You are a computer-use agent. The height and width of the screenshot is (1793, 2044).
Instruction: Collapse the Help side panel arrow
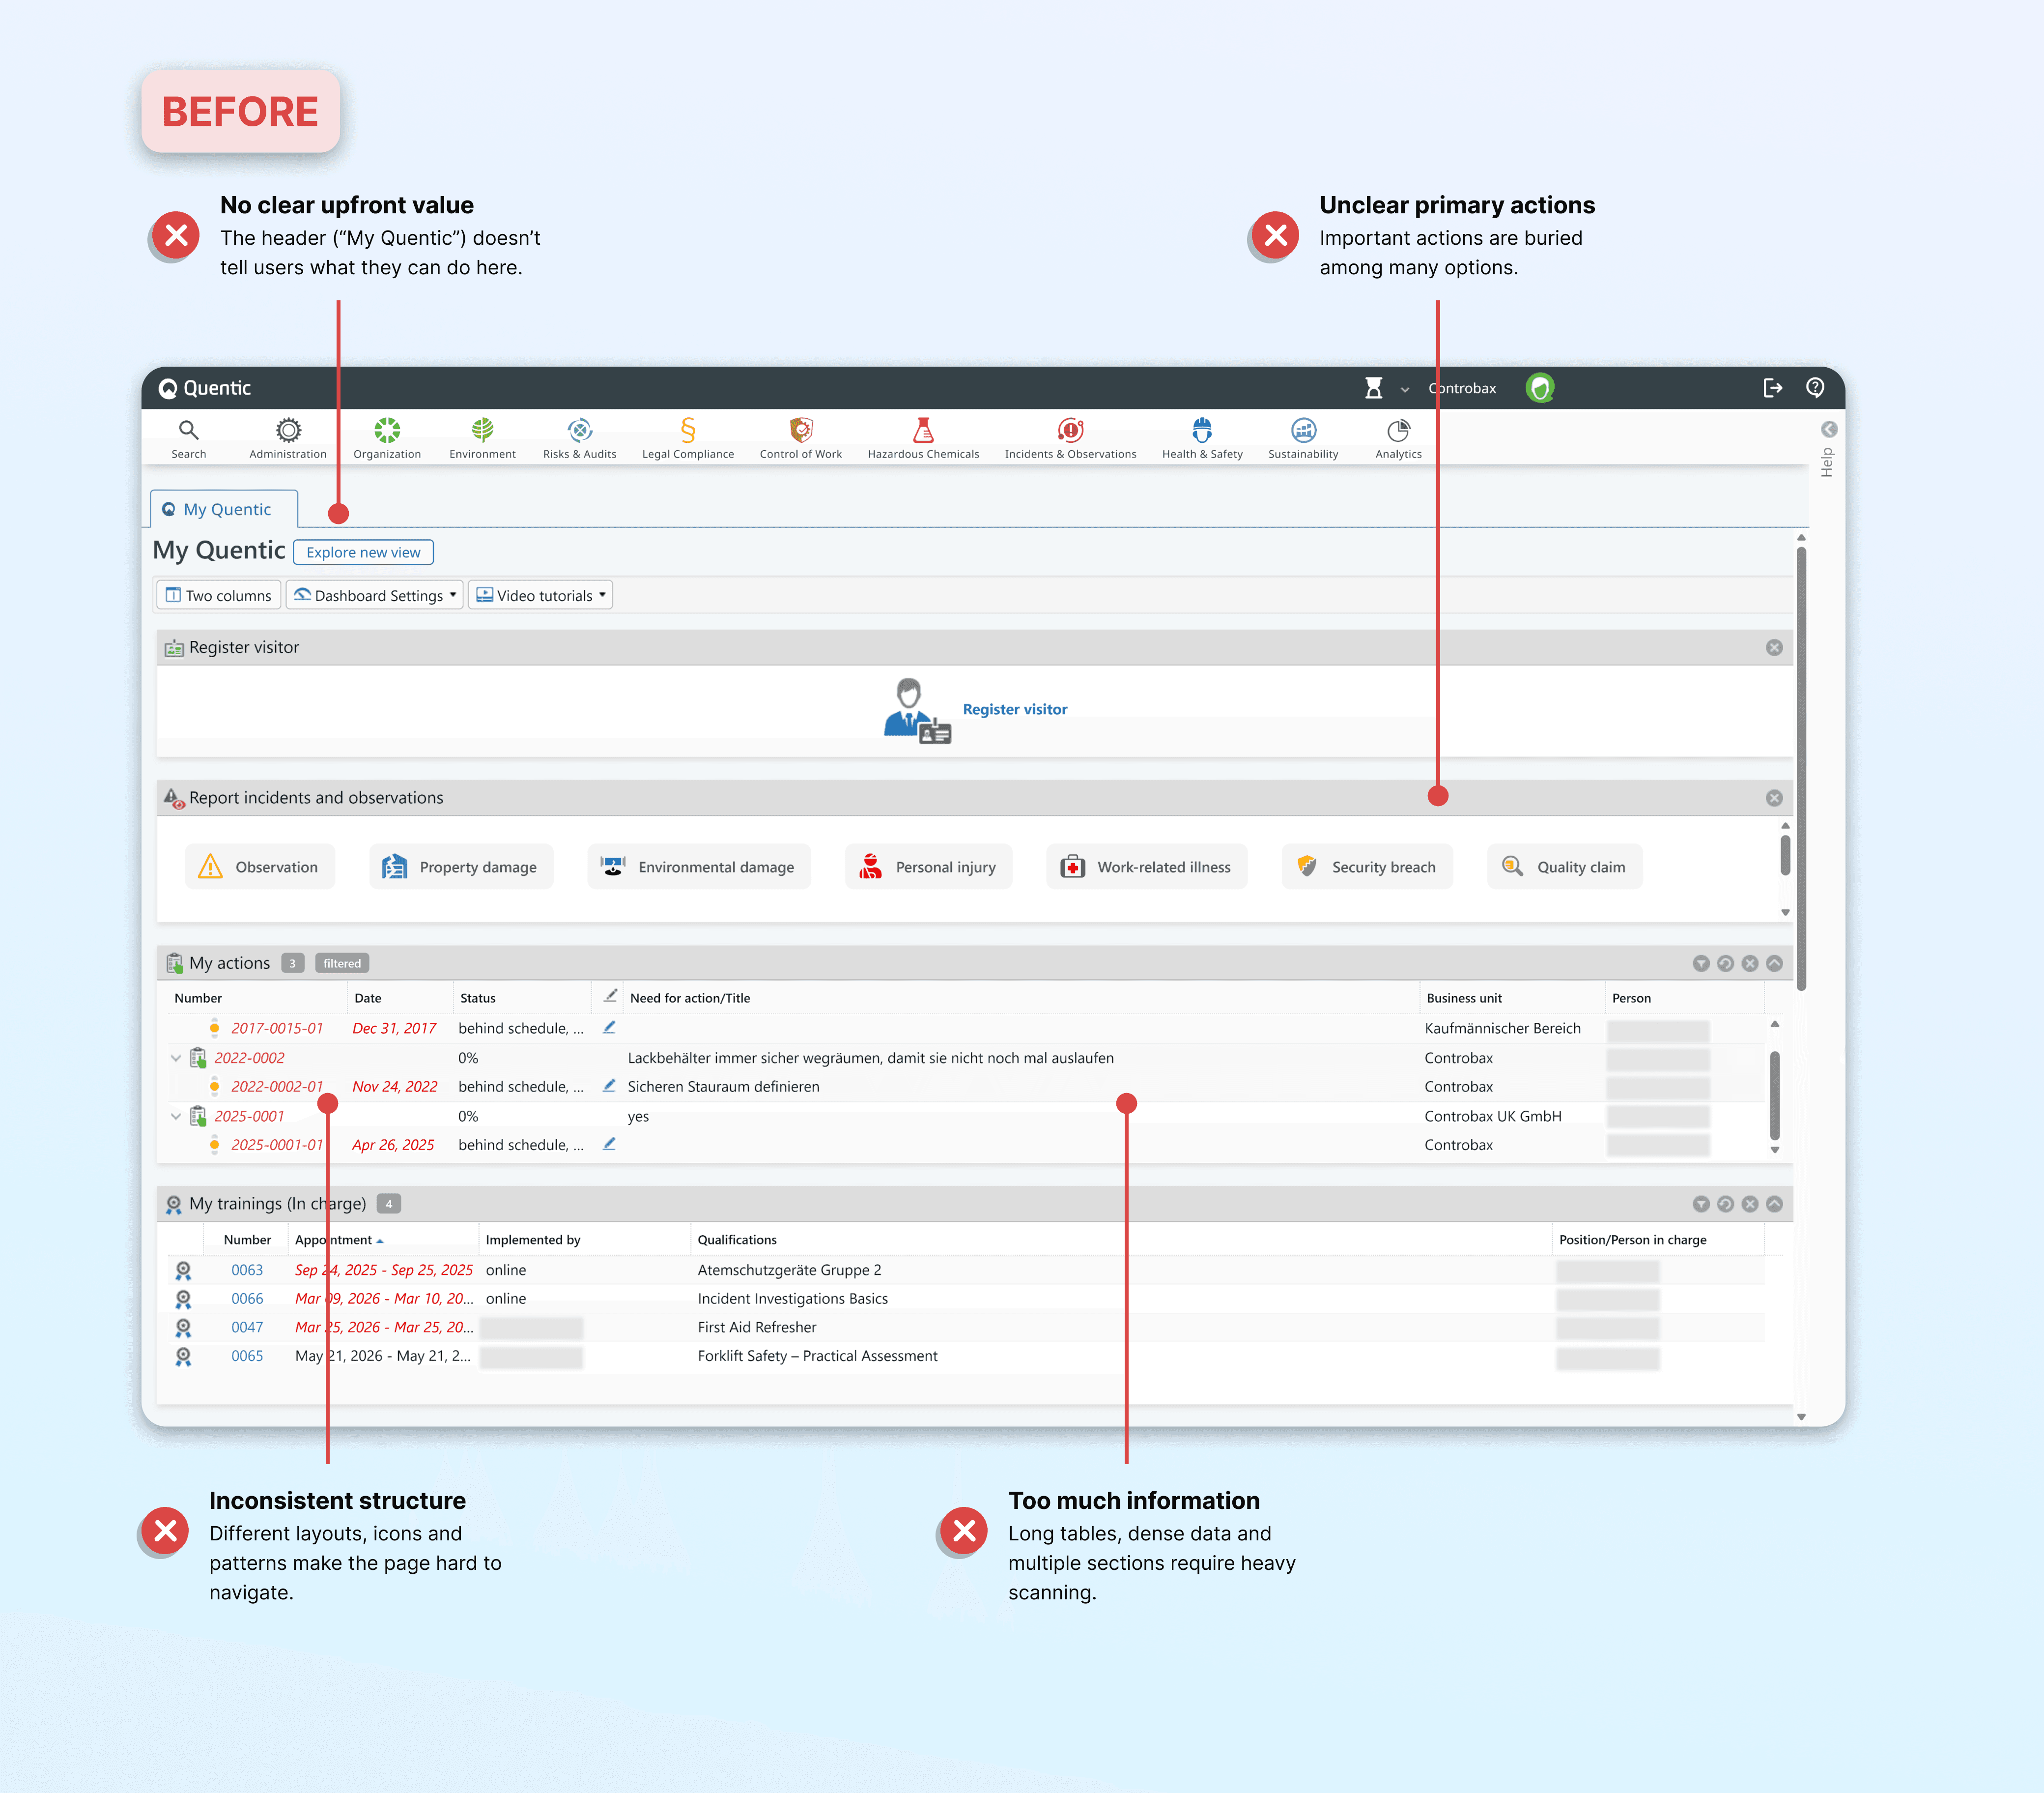[1829, 429]
